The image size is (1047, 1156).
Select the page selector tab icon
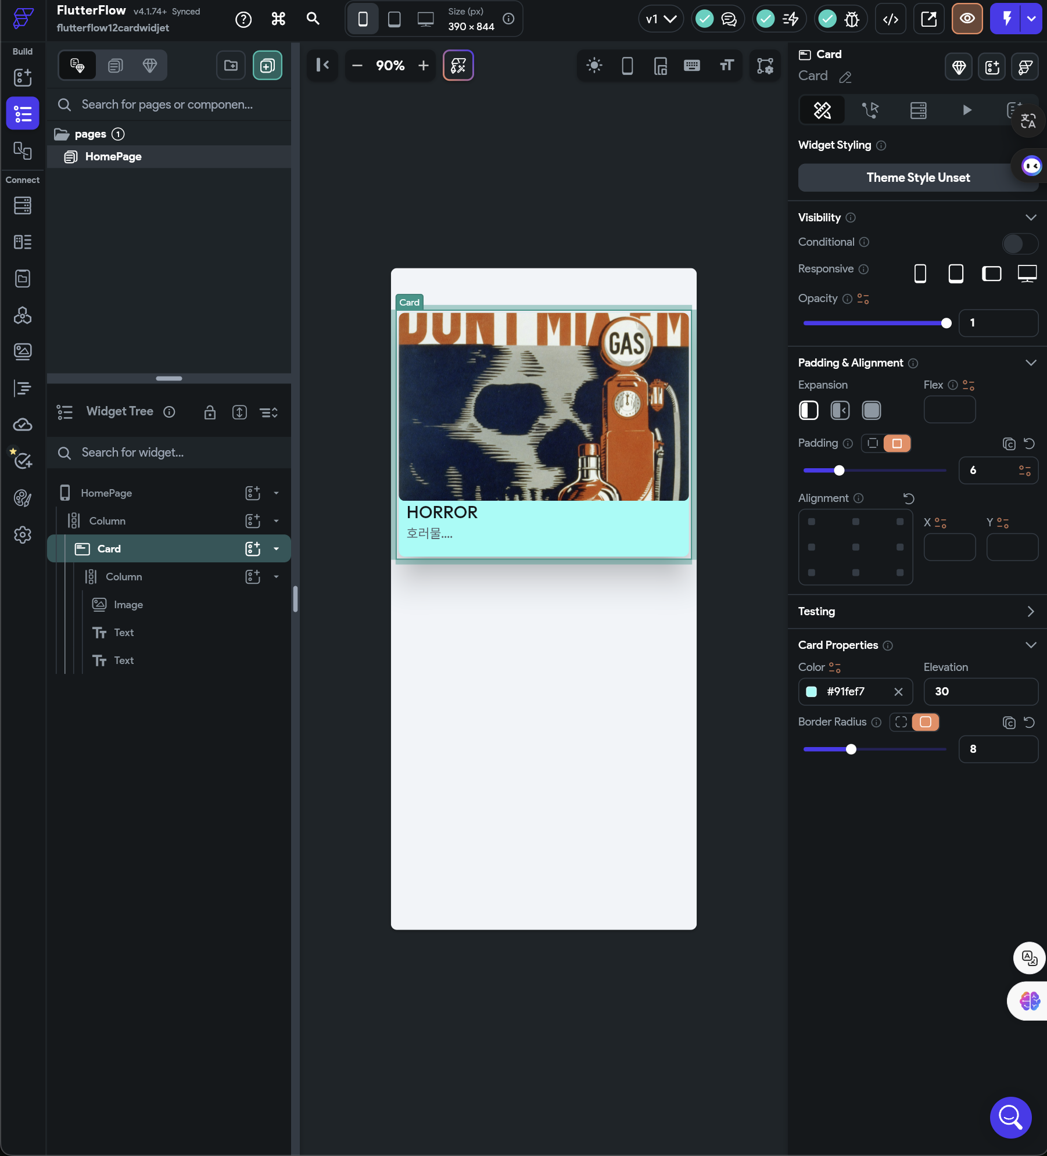[x=115, y=65]
